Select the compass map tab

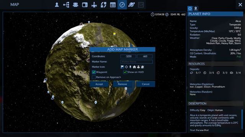tap(122, 5)
